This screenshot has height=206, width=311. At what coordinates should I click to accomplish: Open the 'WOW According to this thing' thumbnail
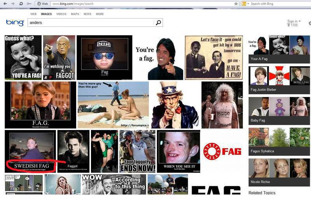click(x=114, y=184)
